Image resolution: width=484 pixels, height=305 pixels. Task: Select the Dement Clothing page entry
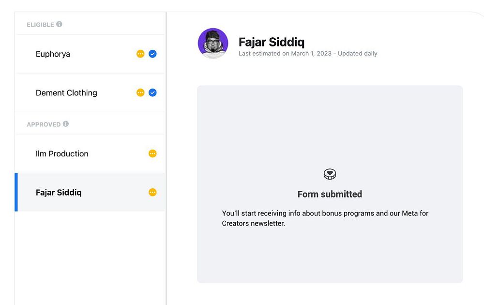(66, 93)
